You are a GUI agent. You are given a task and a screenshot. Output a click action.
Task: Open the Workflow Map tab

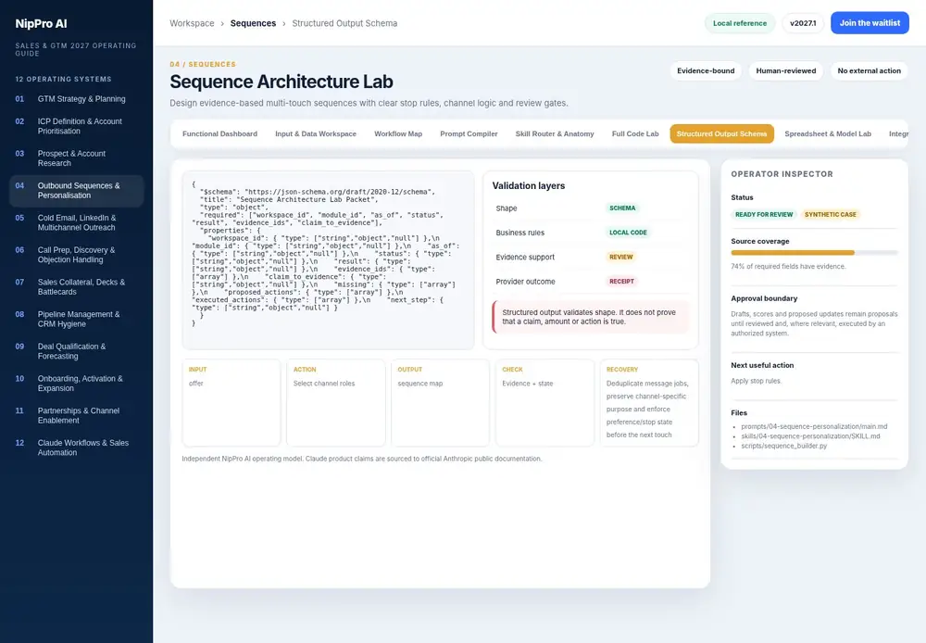[x=398, y=133]
